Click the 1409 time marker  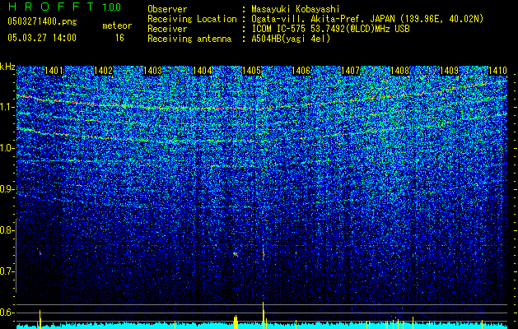coord(450,71)
